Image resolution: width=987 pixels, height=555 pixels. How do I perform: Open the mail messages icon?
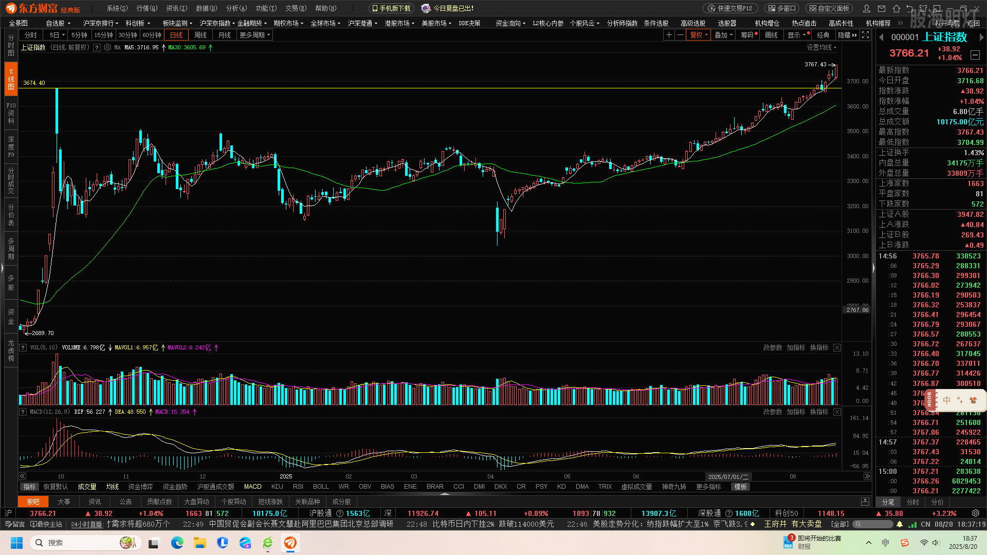882,8
